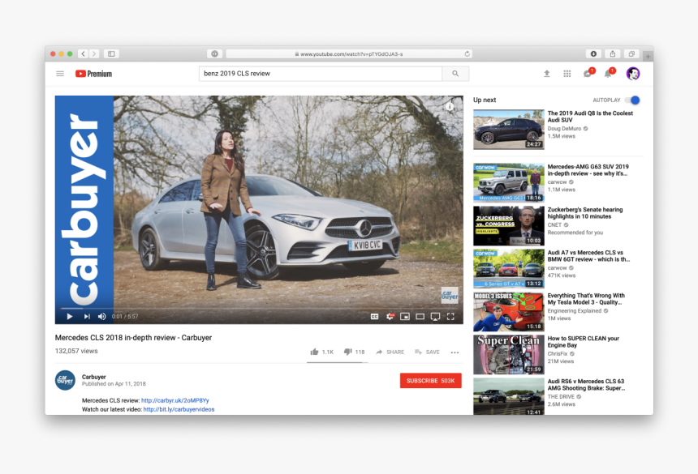
Task: Open the Carbuyer channel avatar
Action: pyautogui.click(x=65, y=380)
